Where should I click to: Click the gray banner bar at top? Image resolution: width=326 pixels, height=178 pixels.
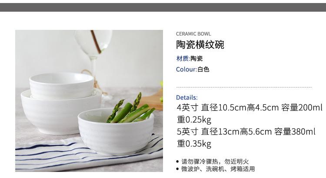click(x=163, y=7)
